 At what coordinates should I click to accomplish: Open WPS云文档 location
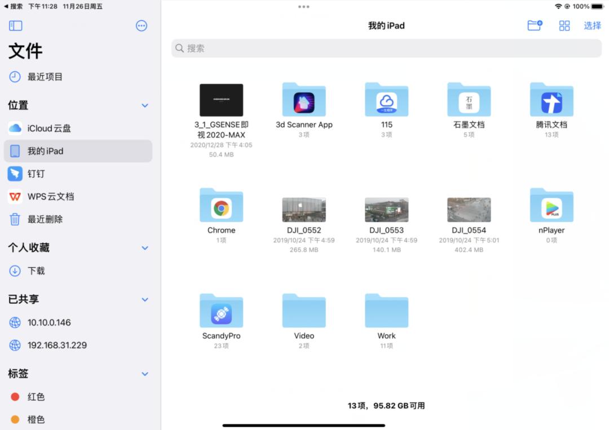click(x=51, y=197)
